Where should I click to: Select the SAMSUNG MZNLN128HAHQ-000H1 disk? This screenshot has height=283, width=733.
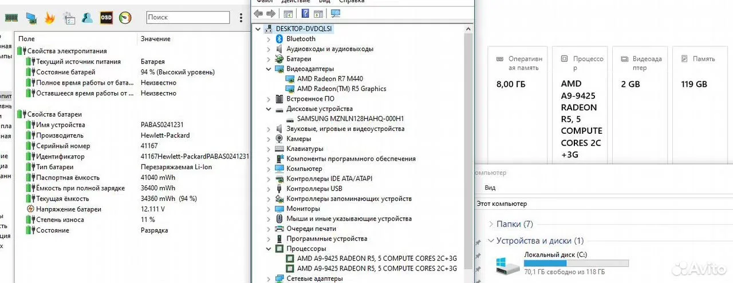coord(350,119)
